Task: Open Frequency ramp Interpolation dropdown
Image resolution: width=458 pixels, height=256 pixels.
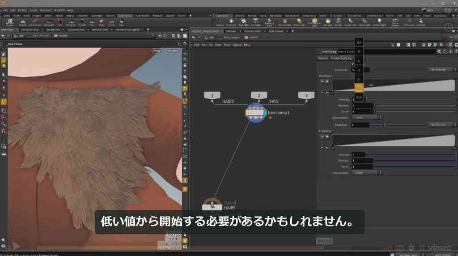Action: click(x=367, y=173)
